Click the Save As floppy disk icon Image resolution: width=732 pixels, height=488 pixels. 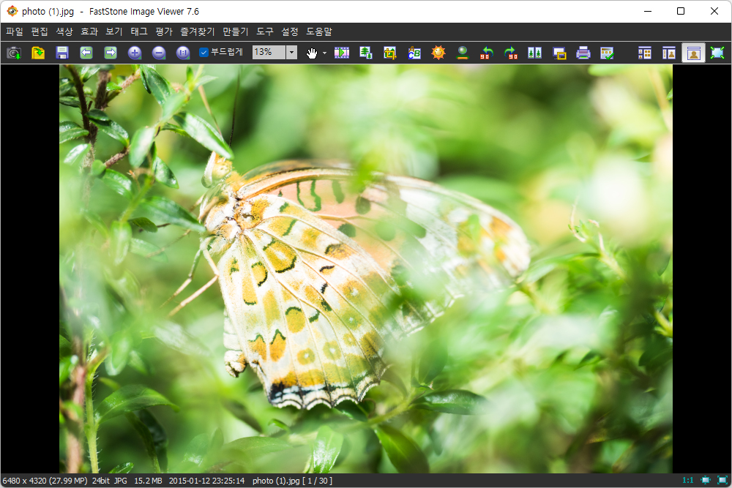(62, 53)
